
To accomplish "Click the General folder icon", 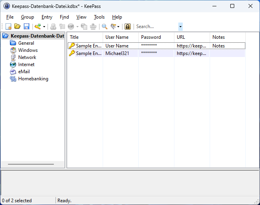I will point(13,43).
